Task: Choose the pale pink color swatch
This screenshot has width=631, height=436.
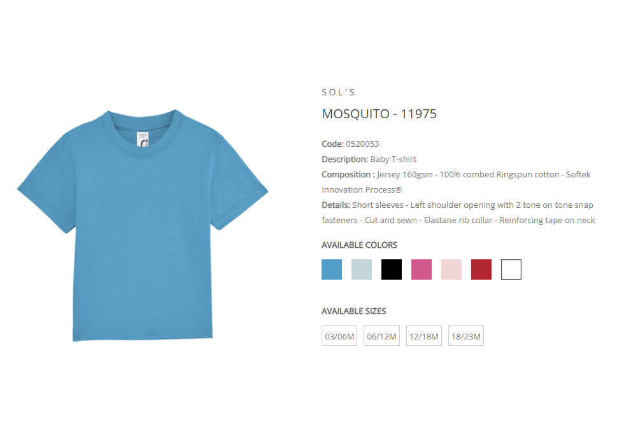Action: tap(451, 269)
